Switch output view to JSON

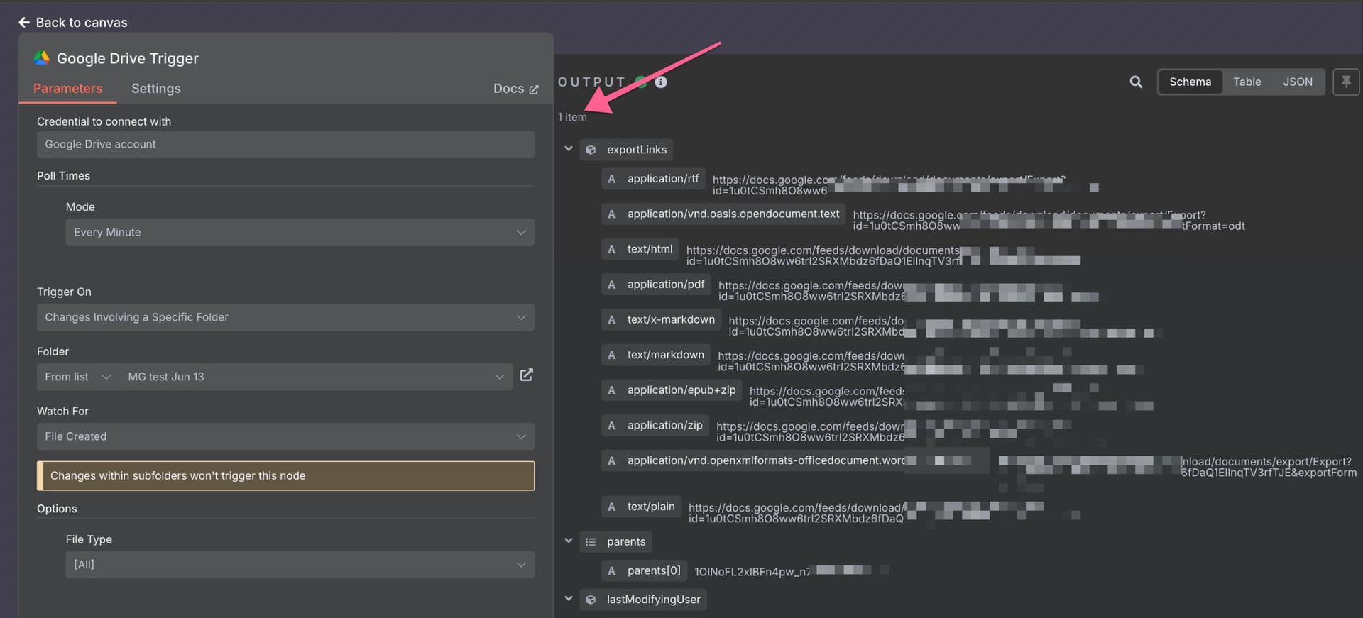pyautogui.click(x=1297, y=82)
